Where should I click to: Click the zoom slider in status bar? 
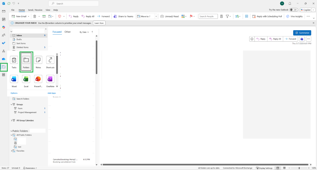click(x=299, y=168)
